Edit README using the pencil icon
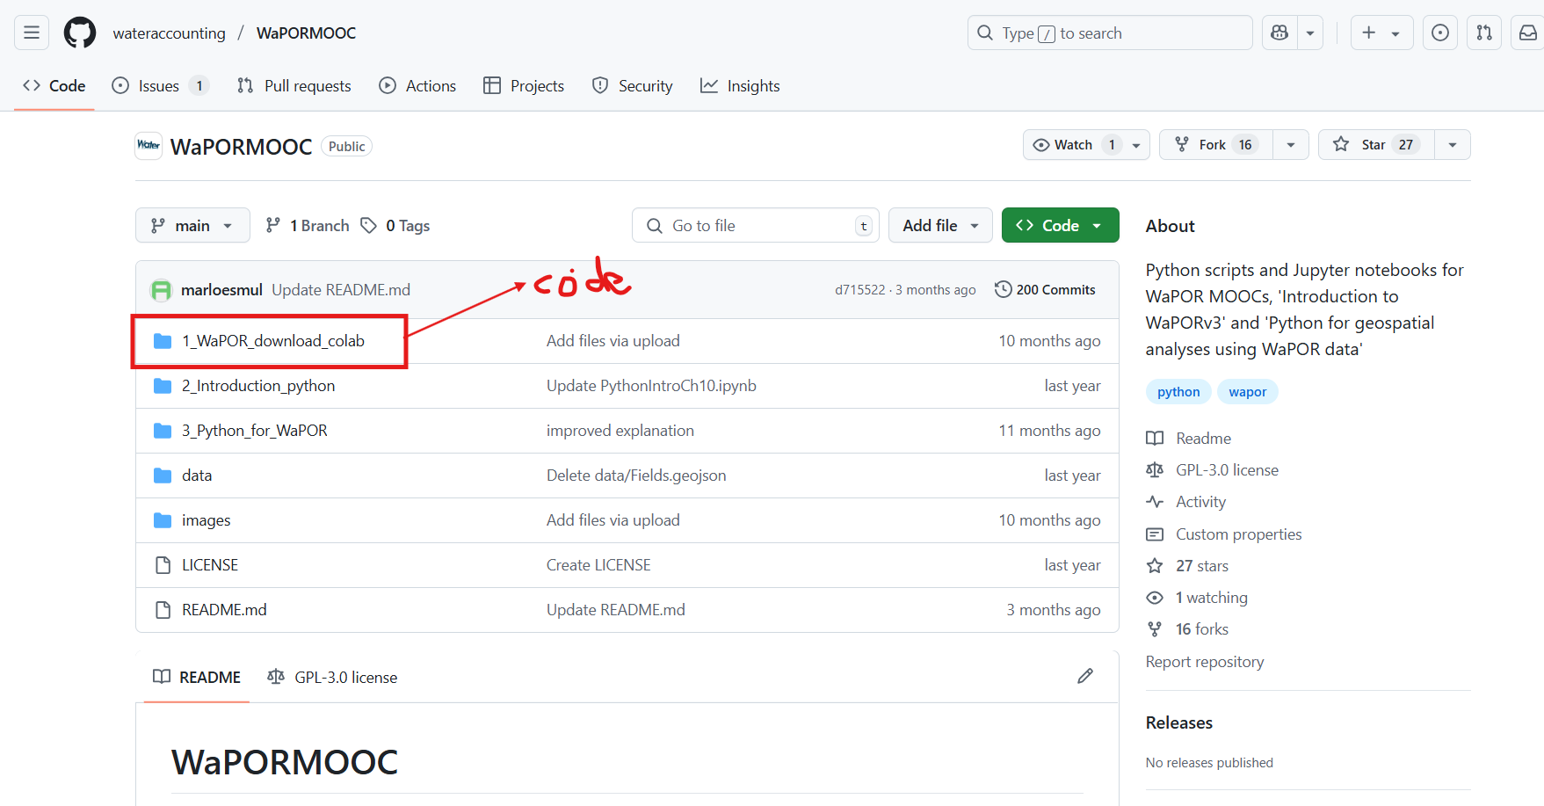1544x806 pixels. [x=1085, y=676]
